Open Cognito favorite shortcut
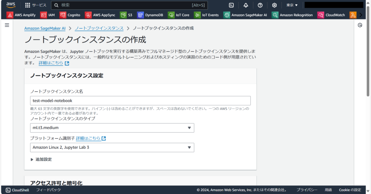Viewport: 371px width, 194px height. point(70,15)
